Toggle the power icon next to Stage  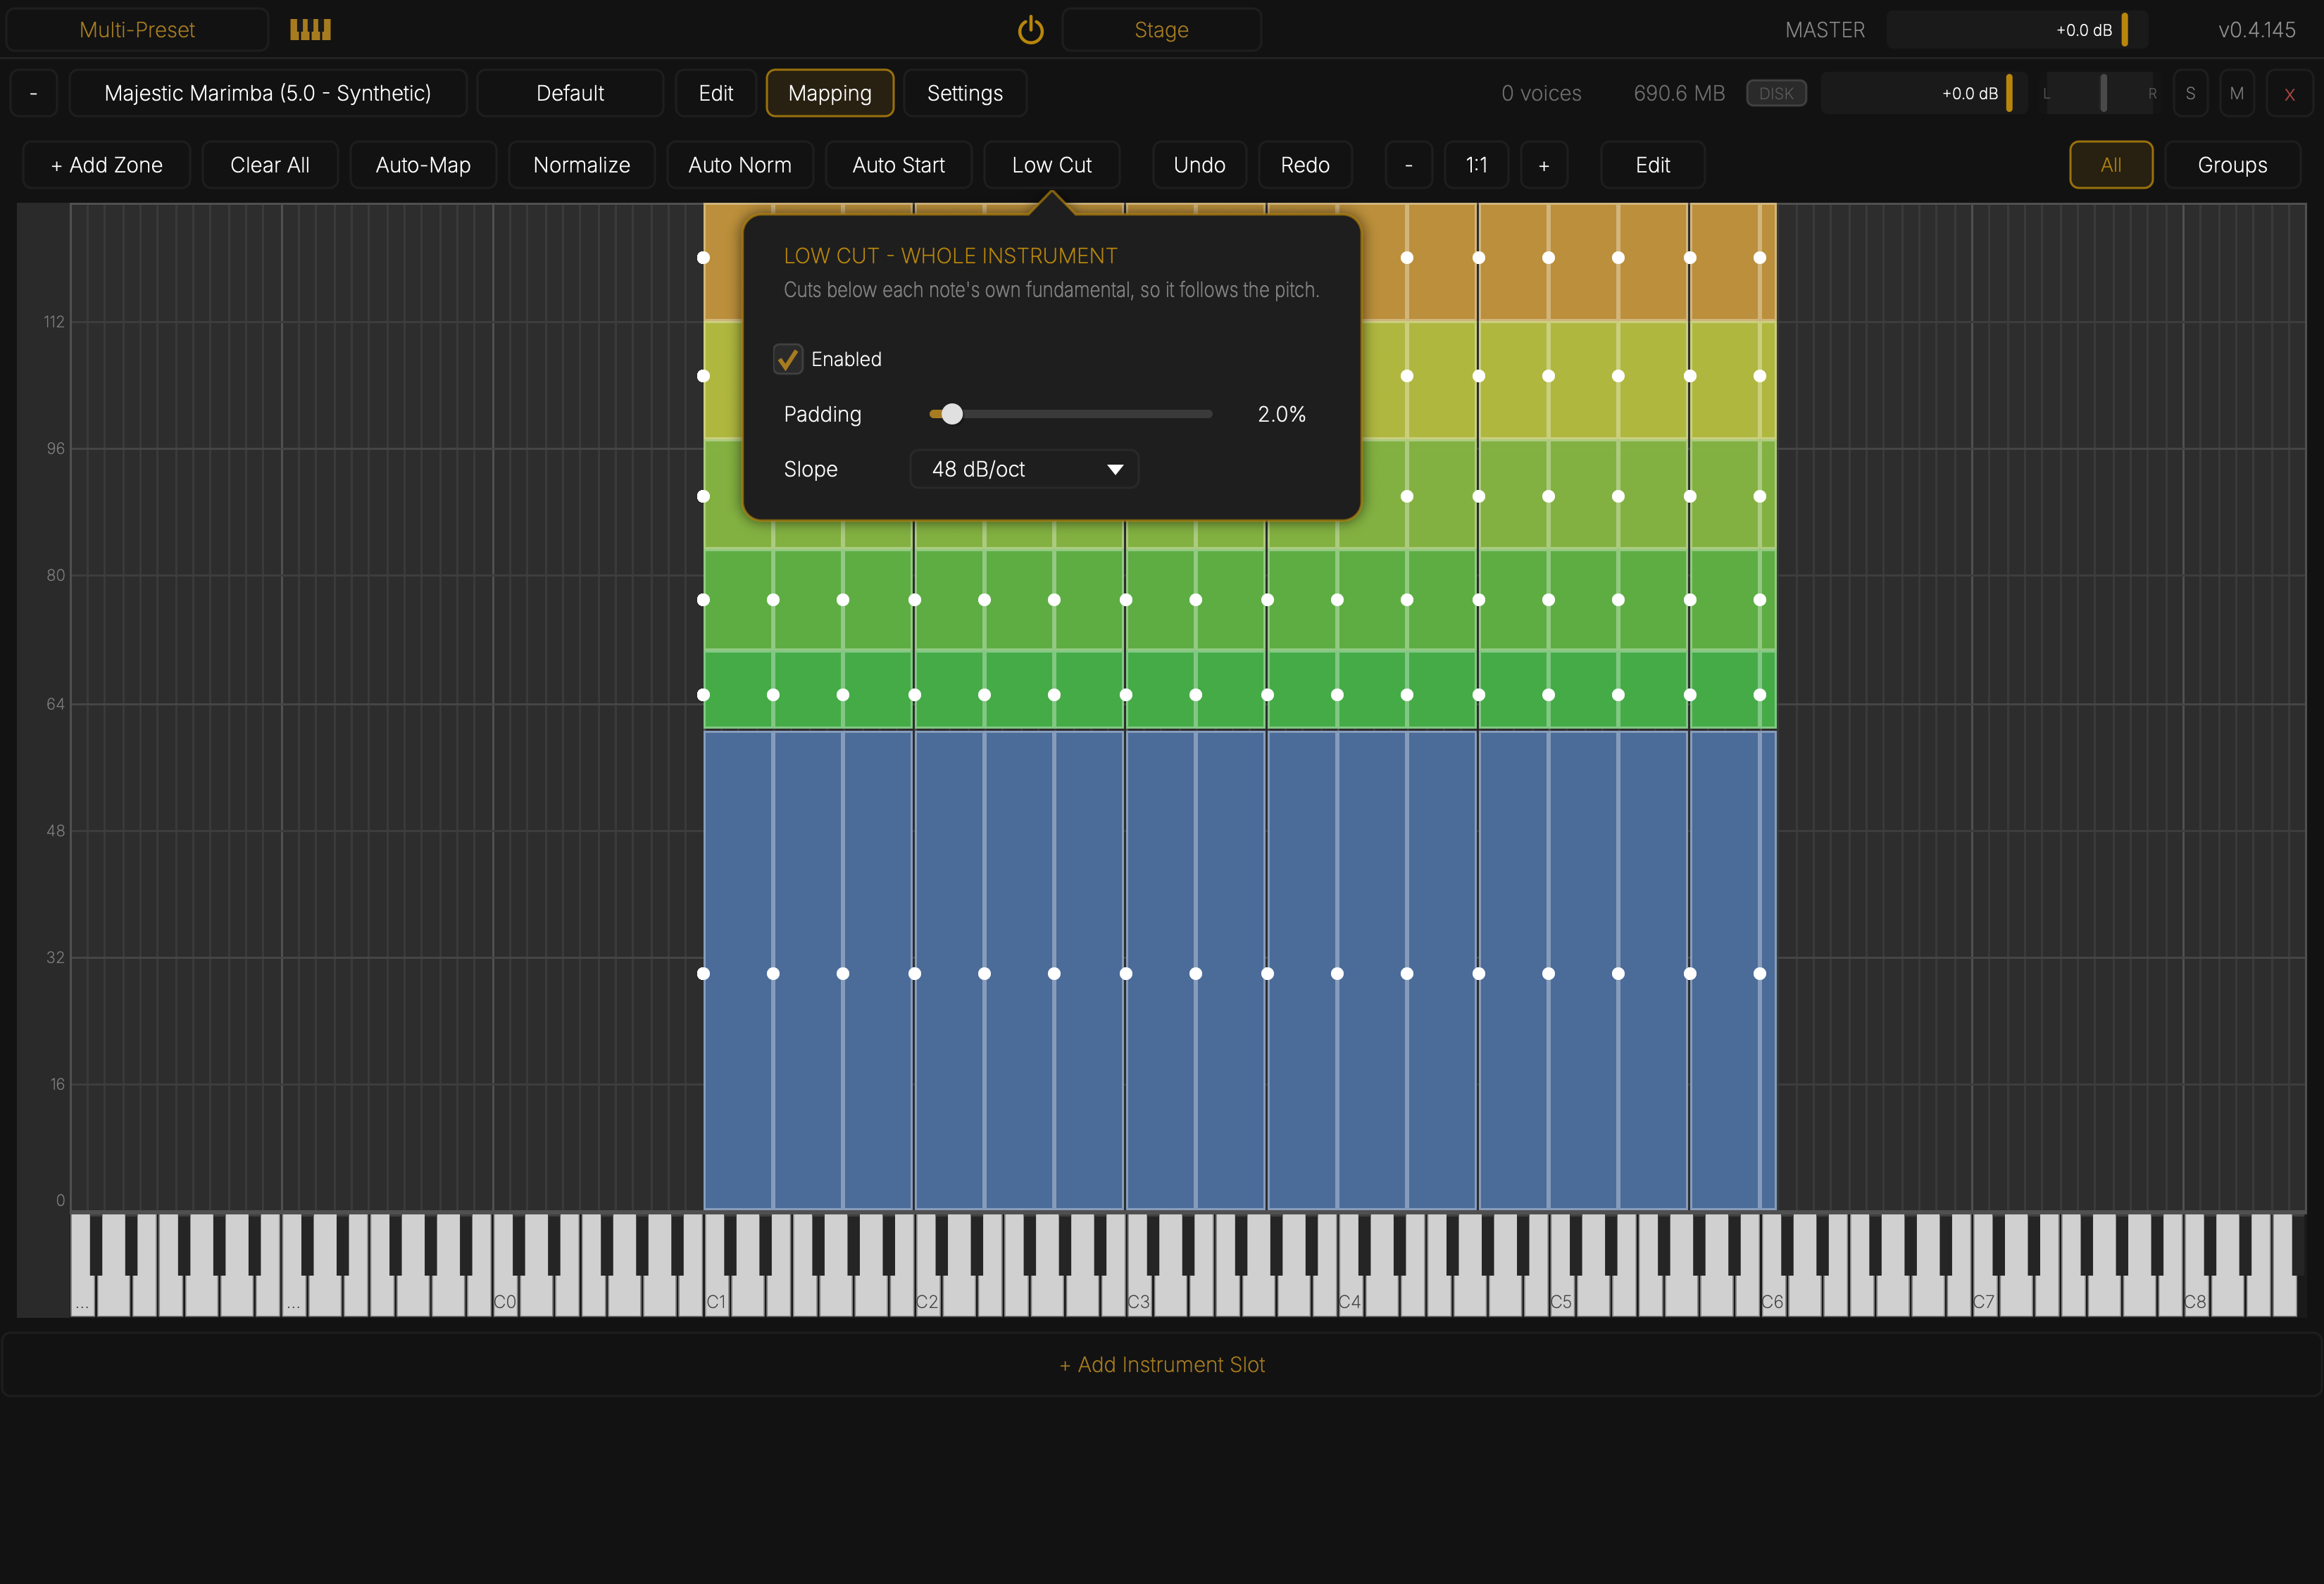click(x=1030, y=30)
